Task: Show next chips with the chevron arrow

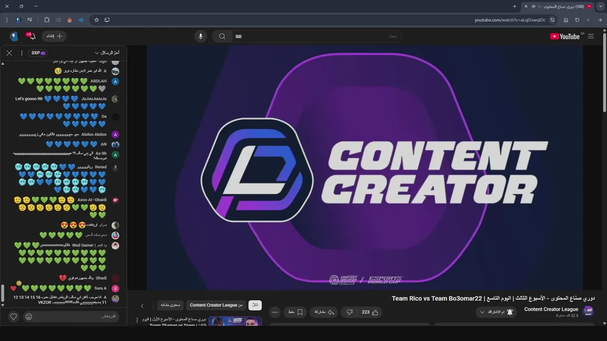Action: [x=142, y=306]
